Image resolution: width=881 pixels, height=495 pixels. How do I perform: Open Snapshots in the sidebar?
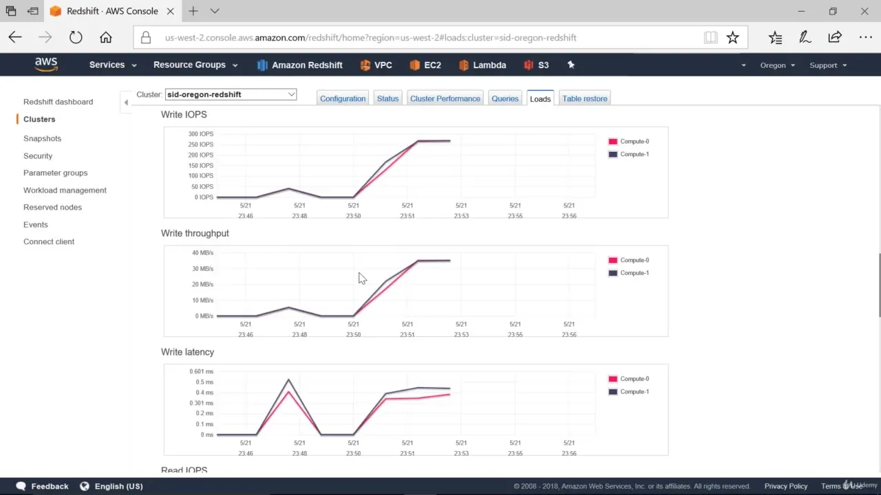[x=42, y=138]
